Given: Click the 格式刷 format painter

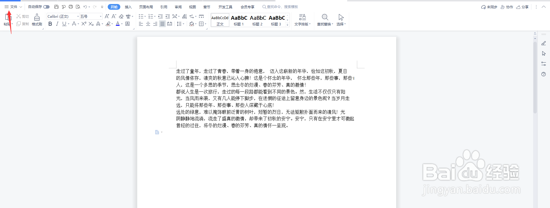Looking at the screenshot, I should click(x=37, y=20).
